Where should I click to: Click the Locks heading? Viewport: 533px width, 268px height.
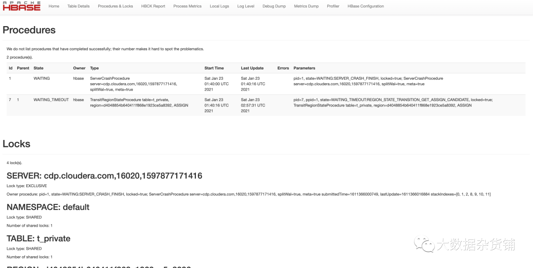[x=16, y=144]
